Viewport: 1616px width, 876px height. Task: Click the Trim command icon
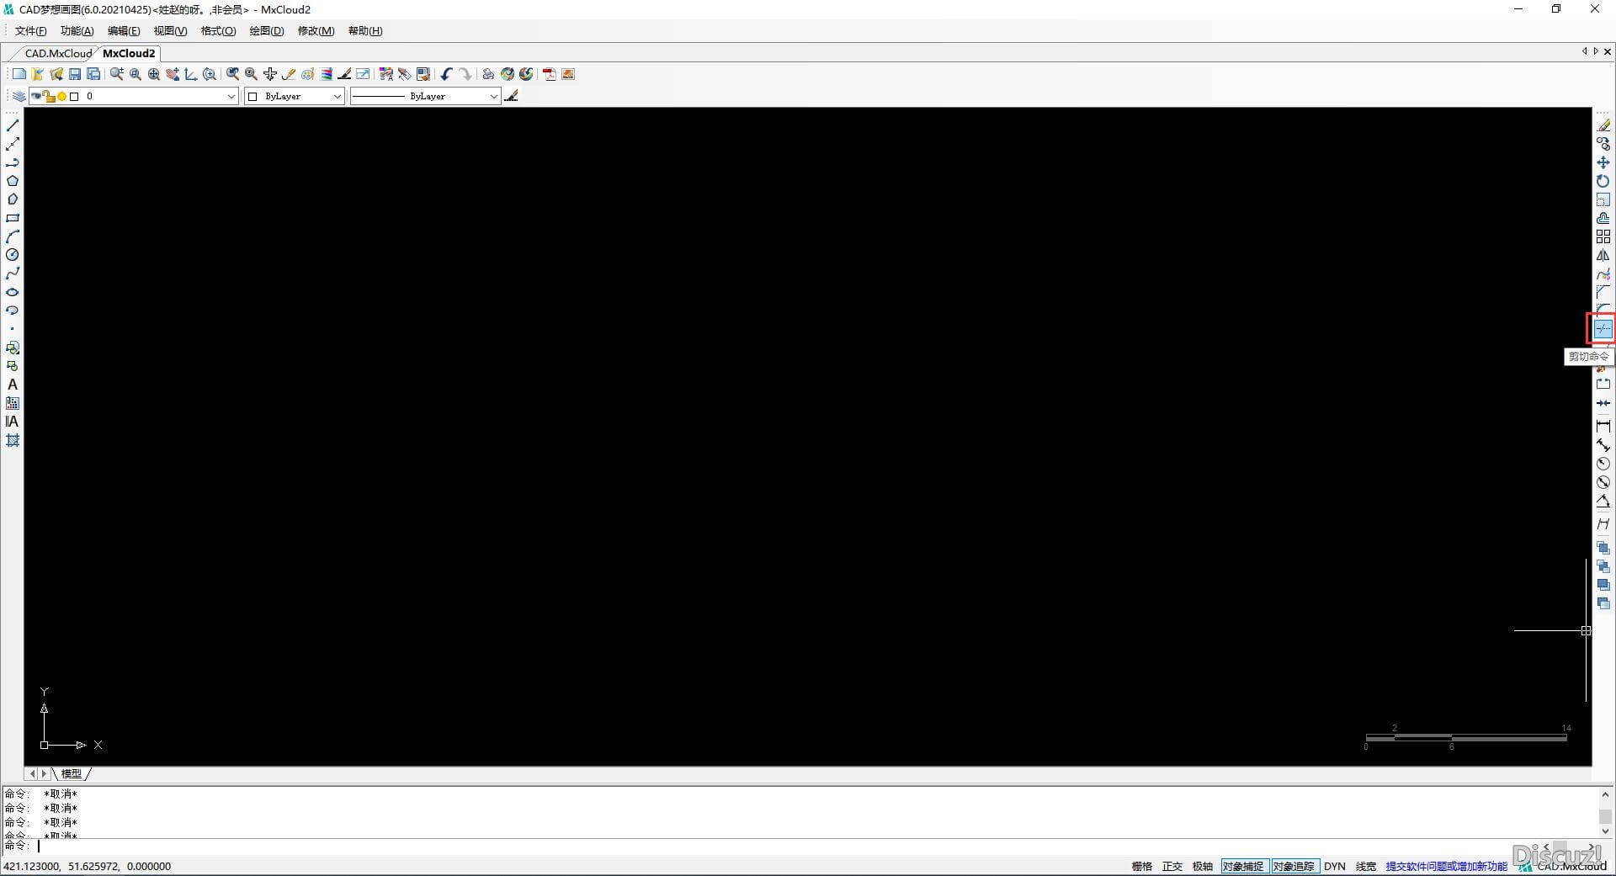pos(1603,329)
